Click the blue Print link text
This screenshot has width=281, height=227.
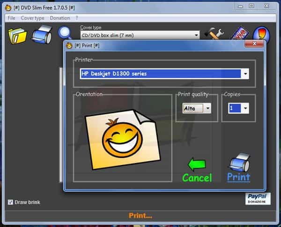pyautogui.click(x=238, y=177)
